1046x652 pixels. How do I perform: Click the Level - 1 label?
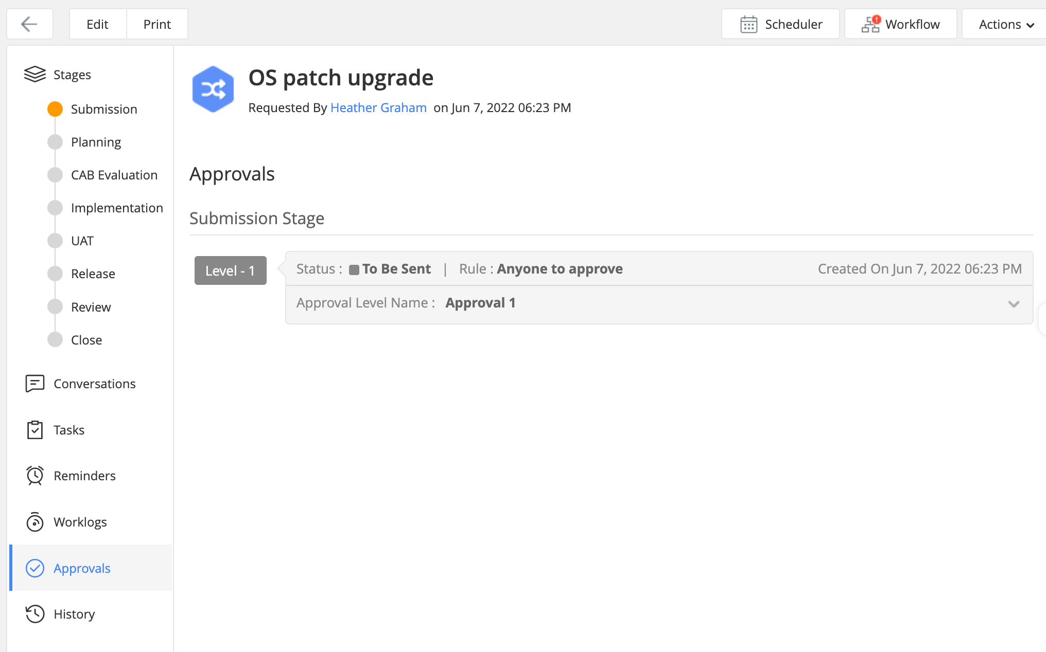point(230,270)
